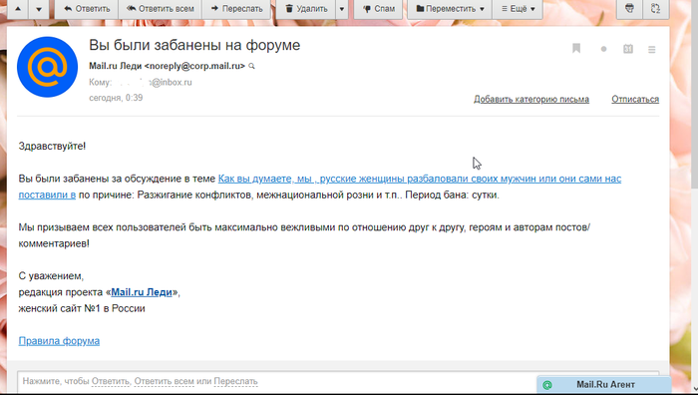Expand the Ещё more actions menu
Image resolution: width=698 pixels, height=395 pixels.
tap(518, 9)
